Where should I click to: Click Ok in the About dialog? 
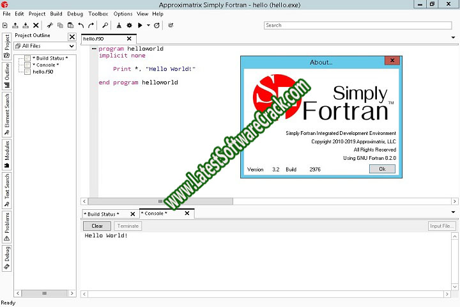(x=382, y=169)
